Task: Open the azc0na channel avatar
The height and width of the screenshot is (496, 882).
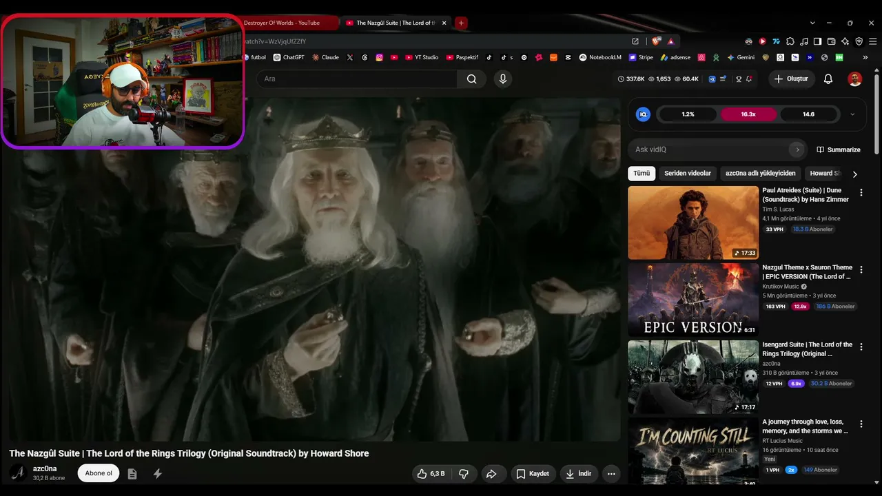Action: click(x=19, y=473)
